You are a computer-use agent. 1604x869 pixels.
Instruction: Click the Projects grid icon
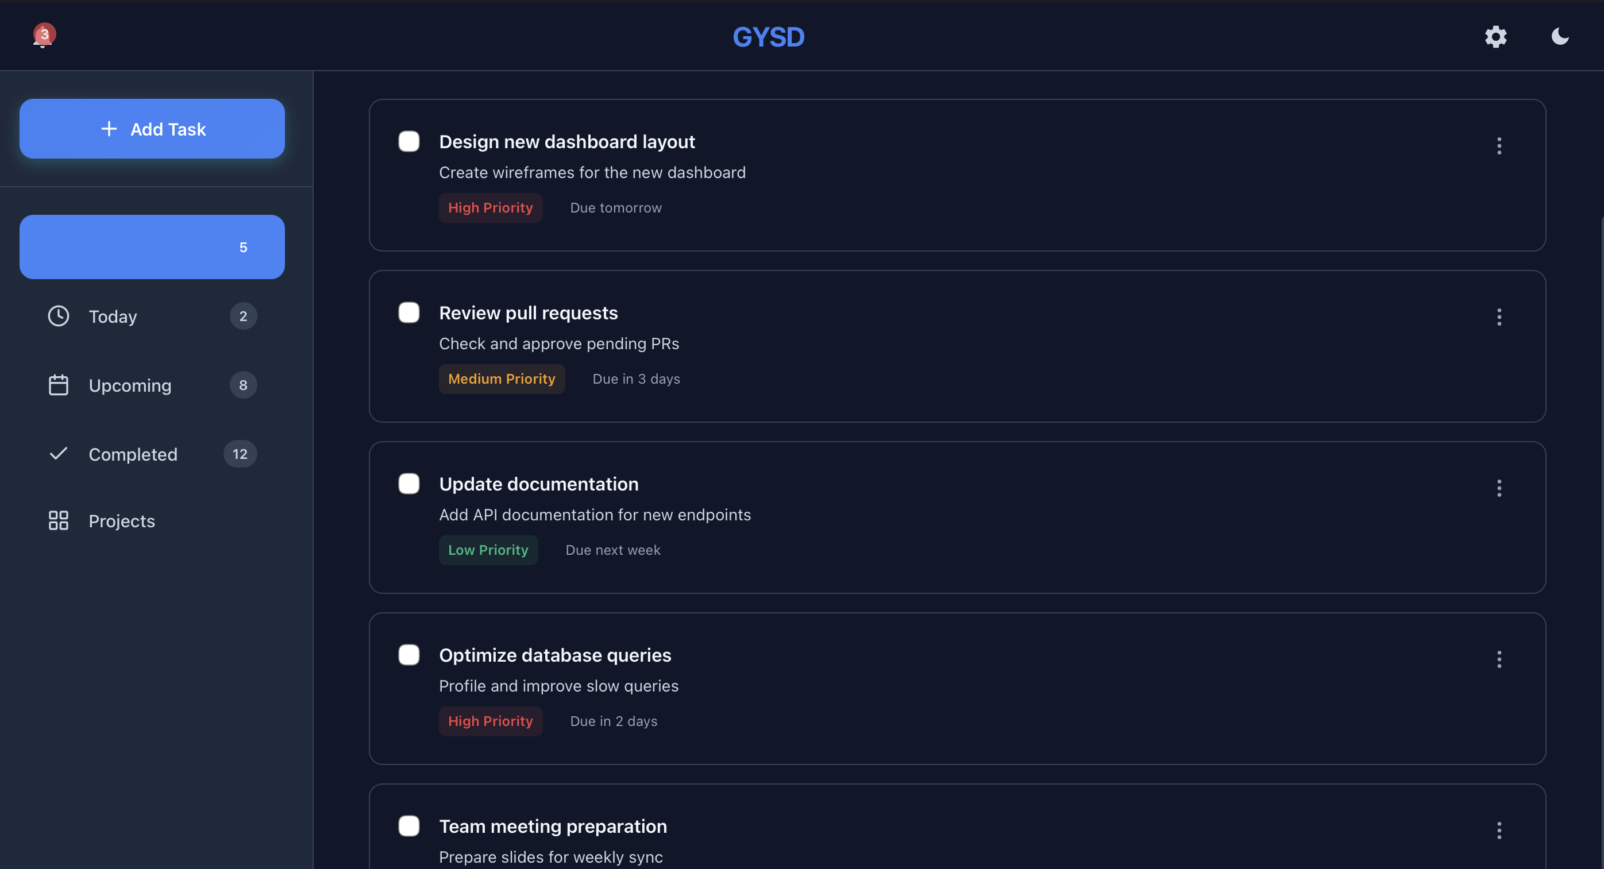[x=59, y=520]
